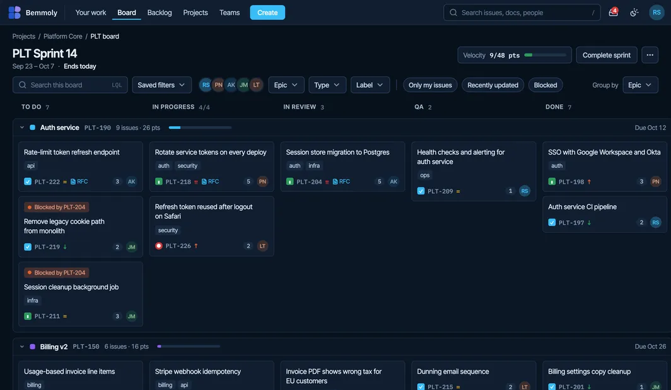Click RS assignee avatar on PLT-209
This screenshot has width=671, height=390.
[525, 191]
